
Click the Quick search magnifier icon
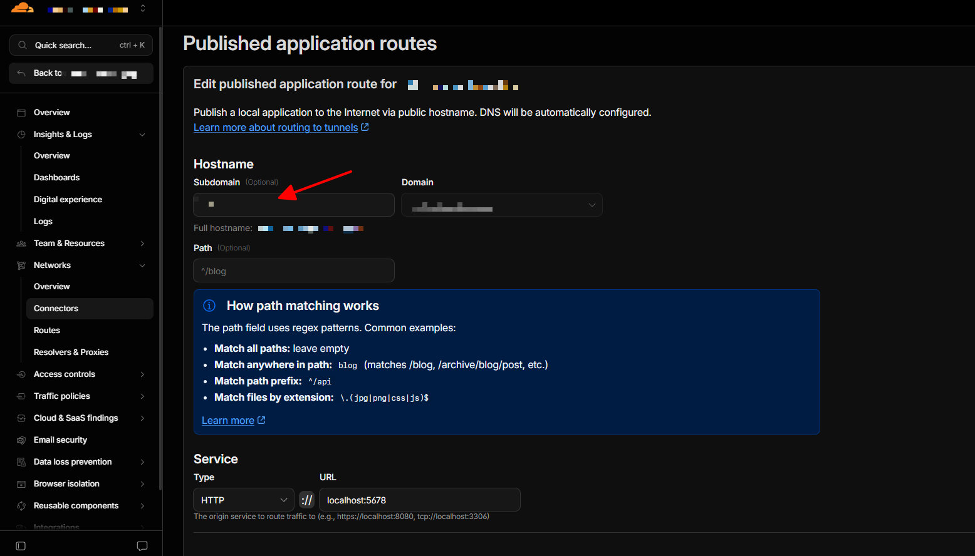pyautogui.click(x=23, y=45)
